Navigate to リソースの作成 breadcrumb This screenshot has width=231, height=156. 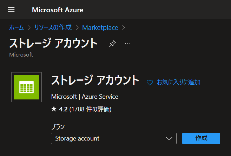coord(53,27)
